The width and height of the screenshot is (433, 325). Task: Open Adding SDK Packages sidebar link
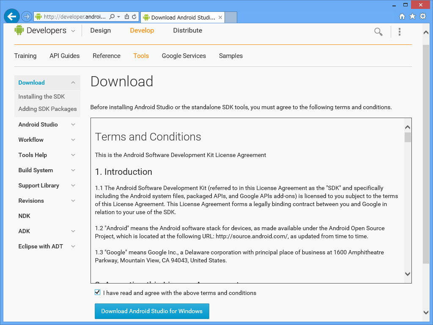[x=47, y=109]
